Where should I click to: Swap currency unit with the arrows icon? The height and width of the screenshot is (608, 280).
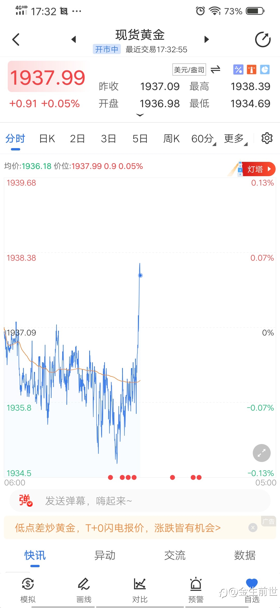point(215,69)
